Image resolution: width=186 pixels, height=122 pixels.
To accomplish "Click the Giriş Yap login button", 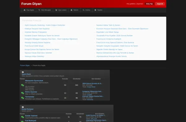I will 149,4.
